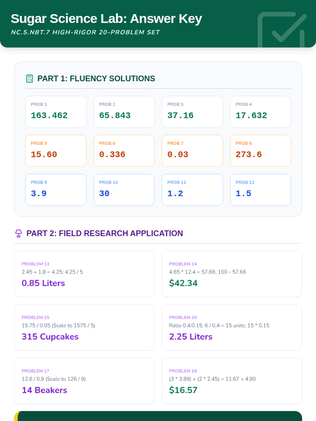Screen dimensions: 316x421
Task: Click Problem 16 answer 2.25 Liters
Action: click(x=191, y=337)
